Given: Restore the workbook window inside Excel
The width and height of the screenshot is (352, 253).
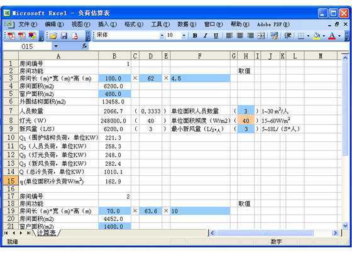Looking at the screenshot, I should point(337,24).
